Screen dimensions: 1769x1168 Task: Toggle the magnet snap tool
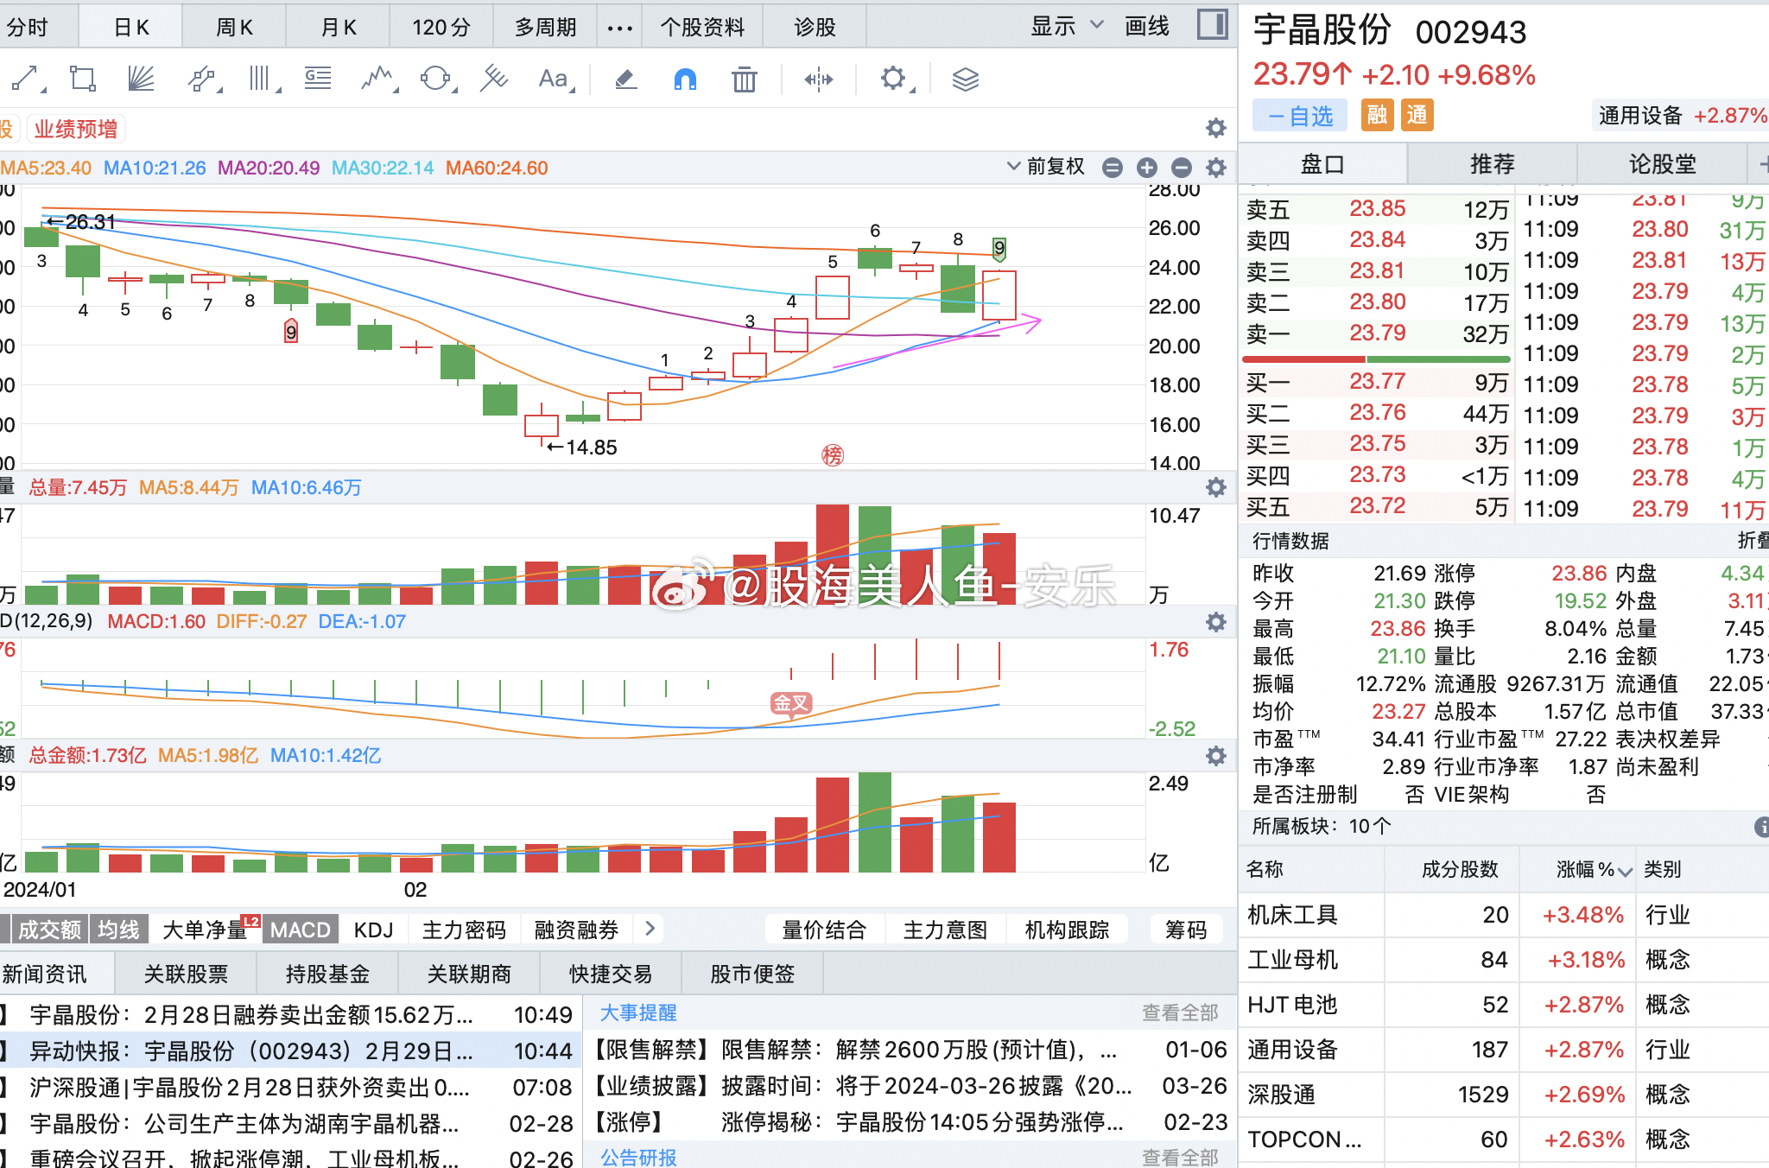(x=685, y=79)
